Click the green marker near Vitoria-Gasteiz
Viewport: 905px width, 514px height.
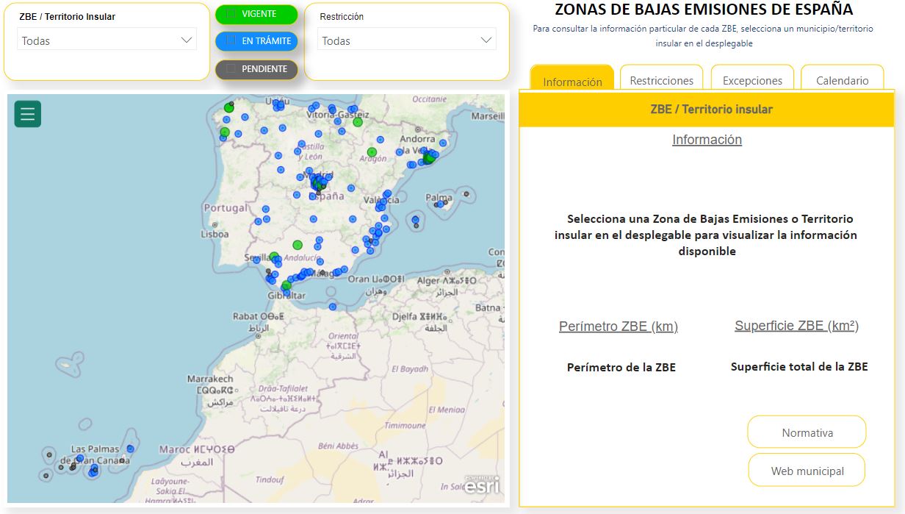(x=358, y=122)
